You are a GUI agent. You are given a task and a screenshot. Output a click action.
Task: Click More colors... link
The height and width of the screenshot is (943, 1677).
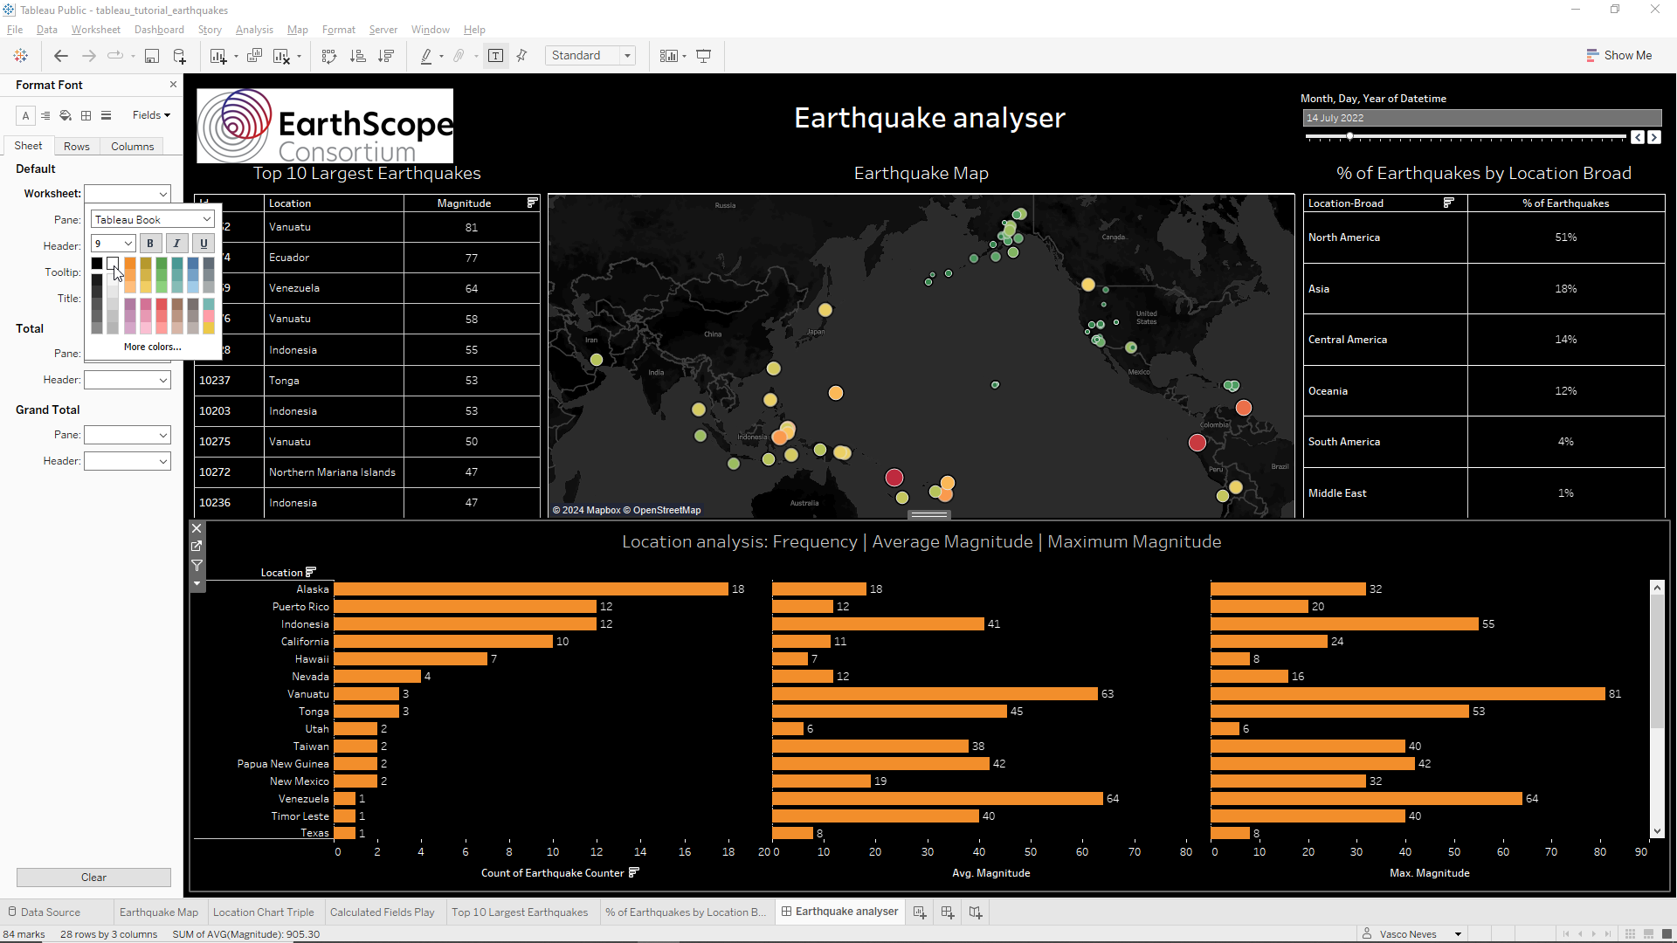[152, 347]
